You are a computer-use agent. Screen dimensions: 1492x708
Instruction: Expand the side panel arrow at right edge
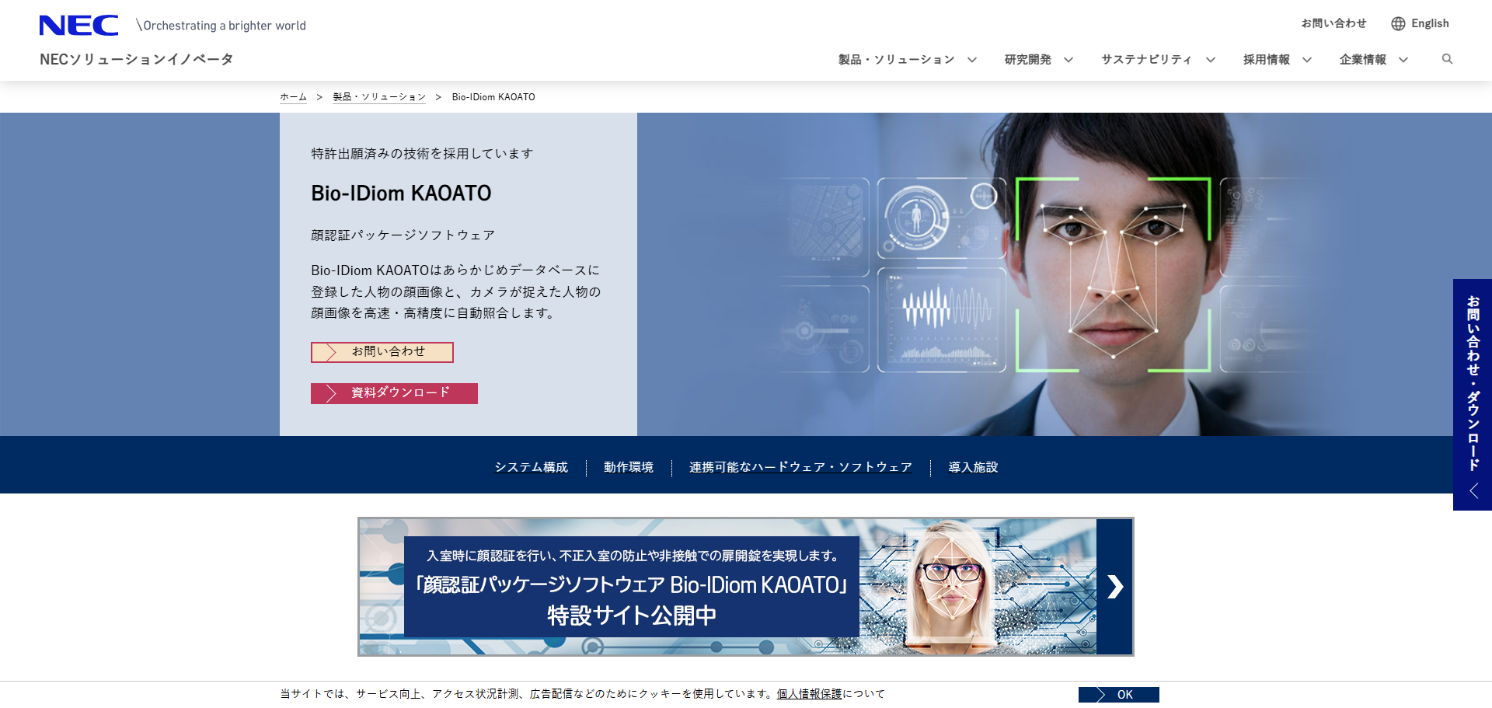click(x=1473, y=491)
